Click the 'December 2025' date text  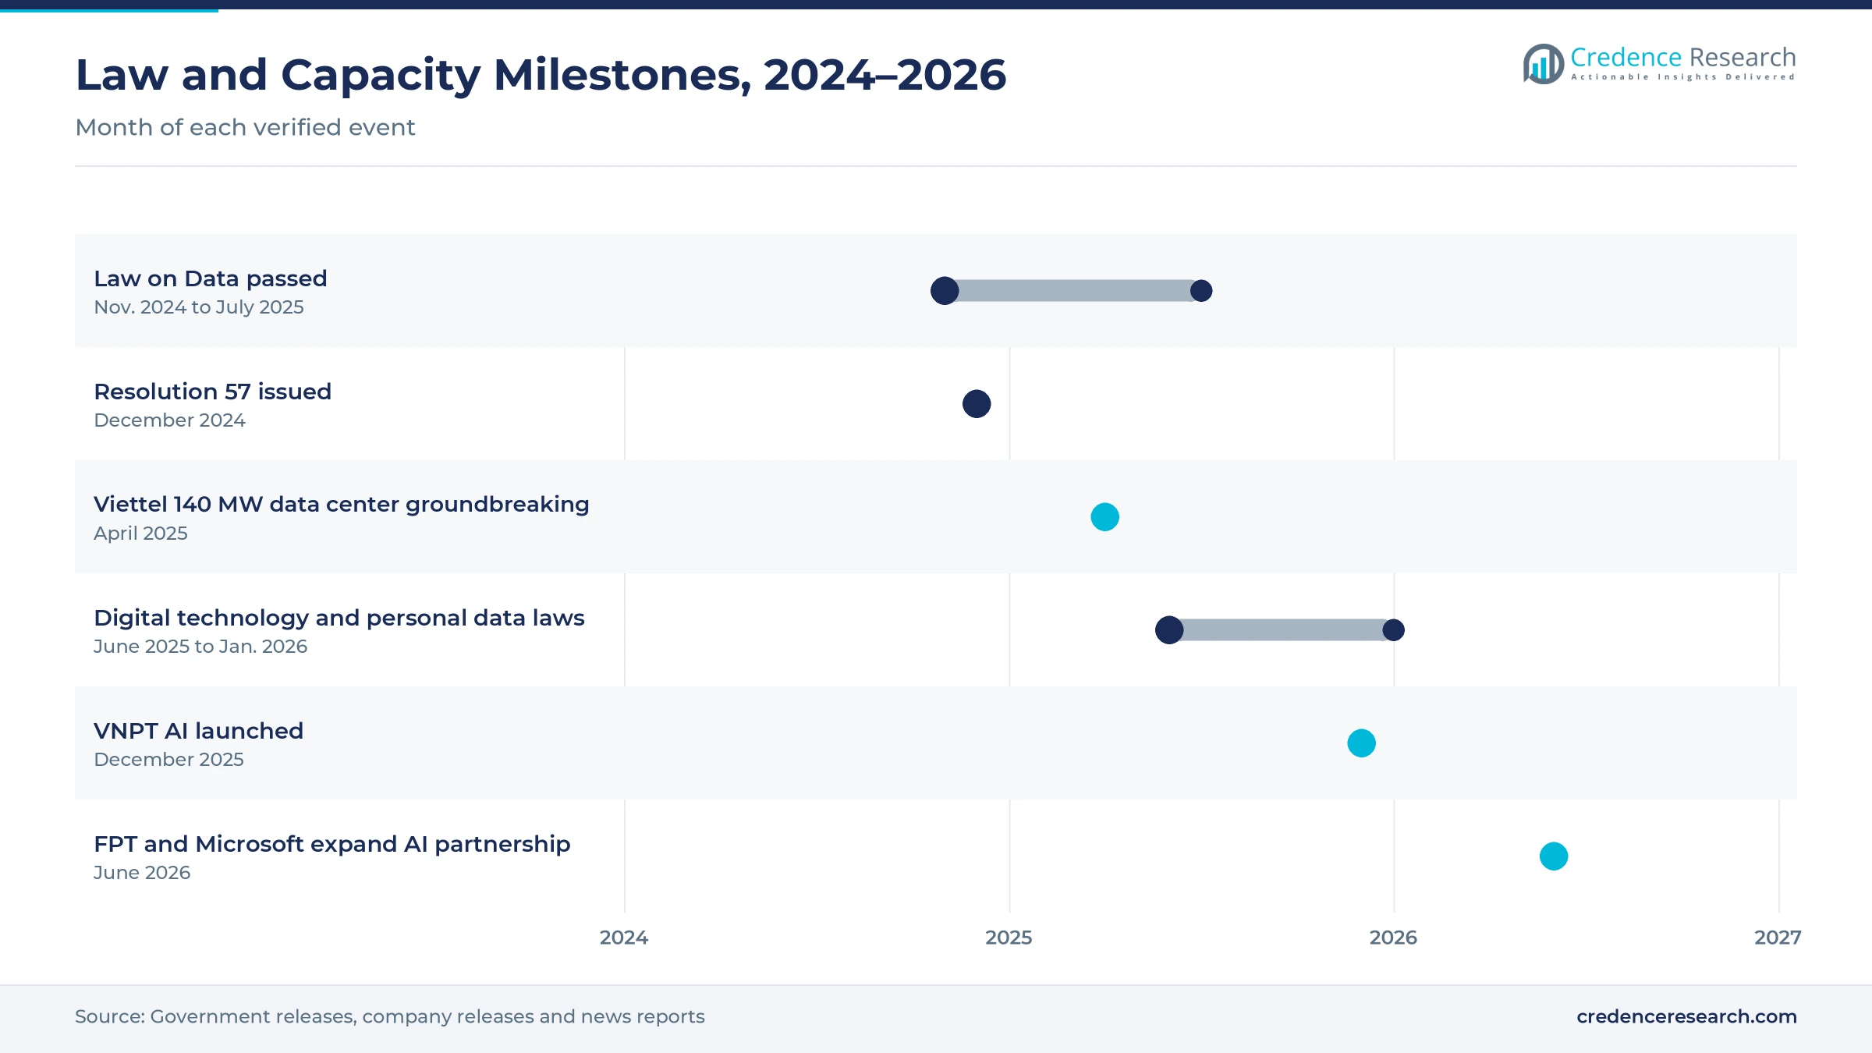click(169, 760)
